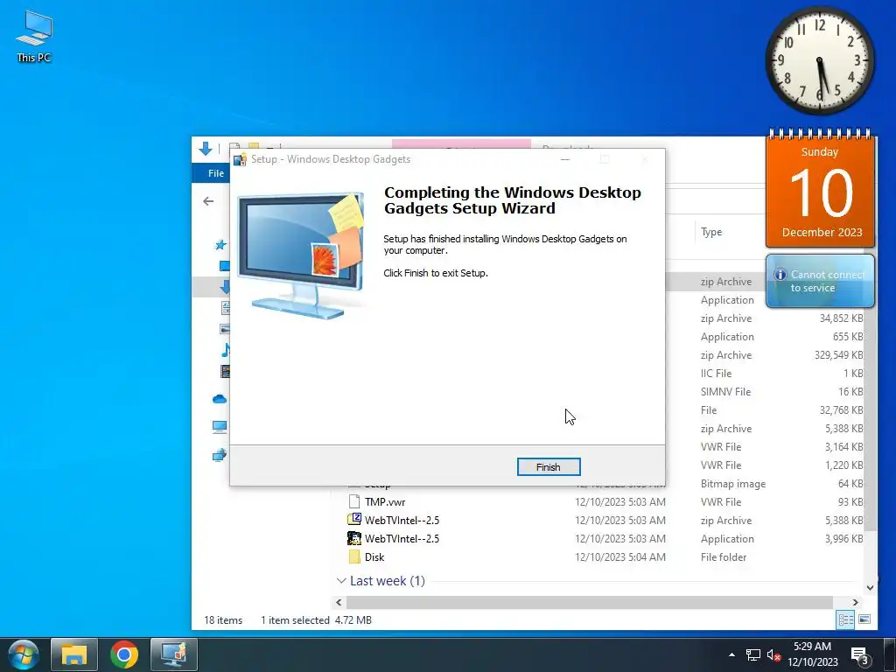Click the 34,852 KB size cell
Image resolution: width=896 pixels, height=672 pixels.
(x=841, y=318)
